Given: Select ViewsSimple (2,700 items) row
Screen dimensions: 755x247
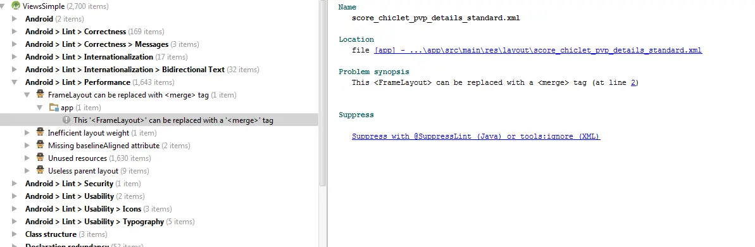Looking at the screenshot, I should [65, 6].
